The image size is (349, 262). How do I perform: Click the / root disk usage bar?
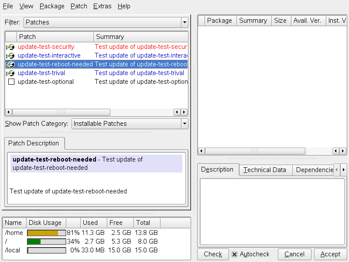click(47, 242)
